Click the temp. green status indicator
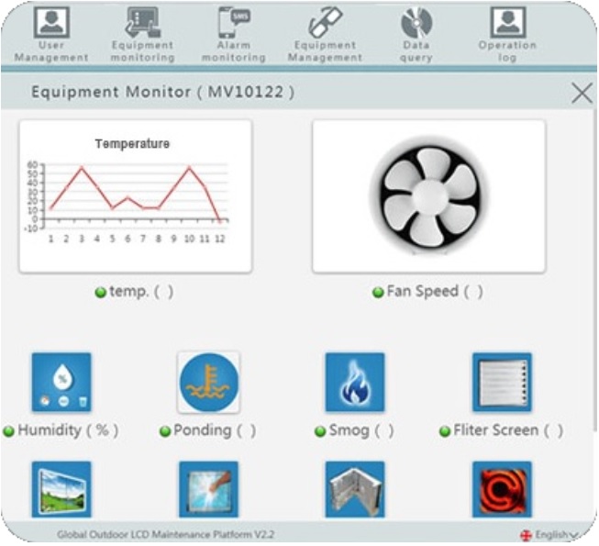This screenshot has width=599, height=546. tap(101, 293)
